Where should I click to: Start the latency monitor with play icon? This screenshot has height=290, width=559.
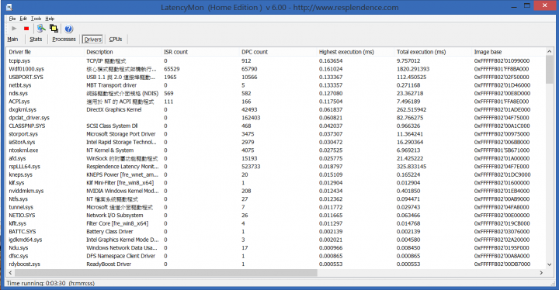tap(14, 29)
